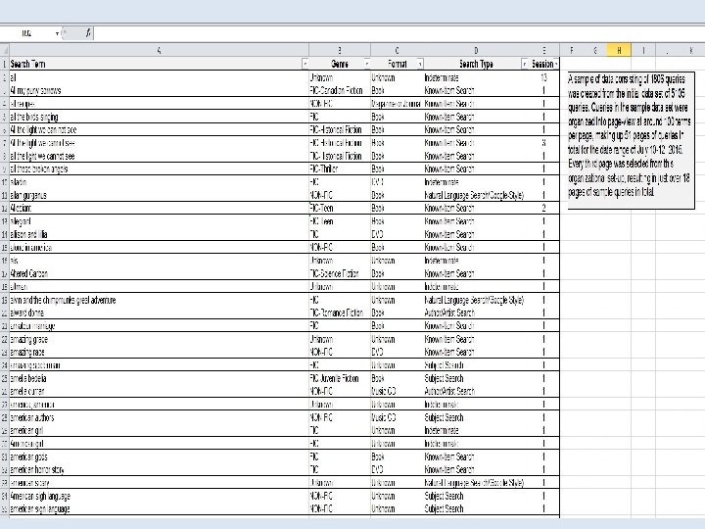
Task: Select the 'FIC-Thriller' genre cell
Action: 340,169
